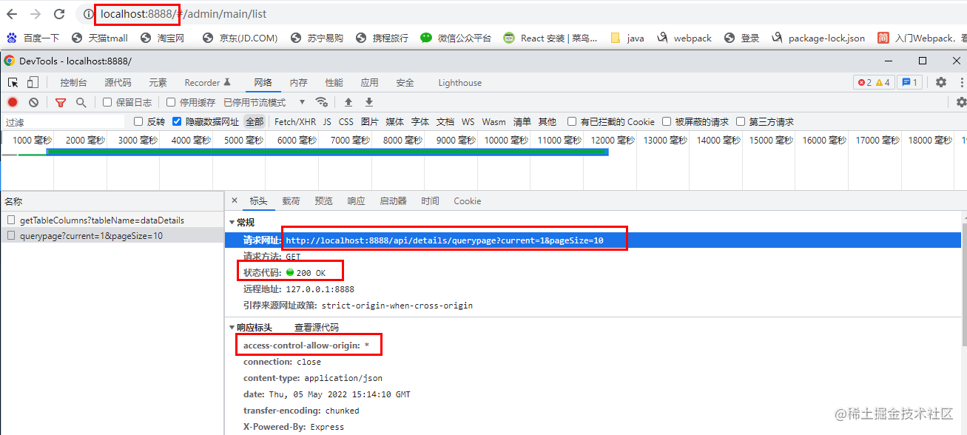Select the 全部 filter type
Screen dimensions: 967x435
(255, 121)
